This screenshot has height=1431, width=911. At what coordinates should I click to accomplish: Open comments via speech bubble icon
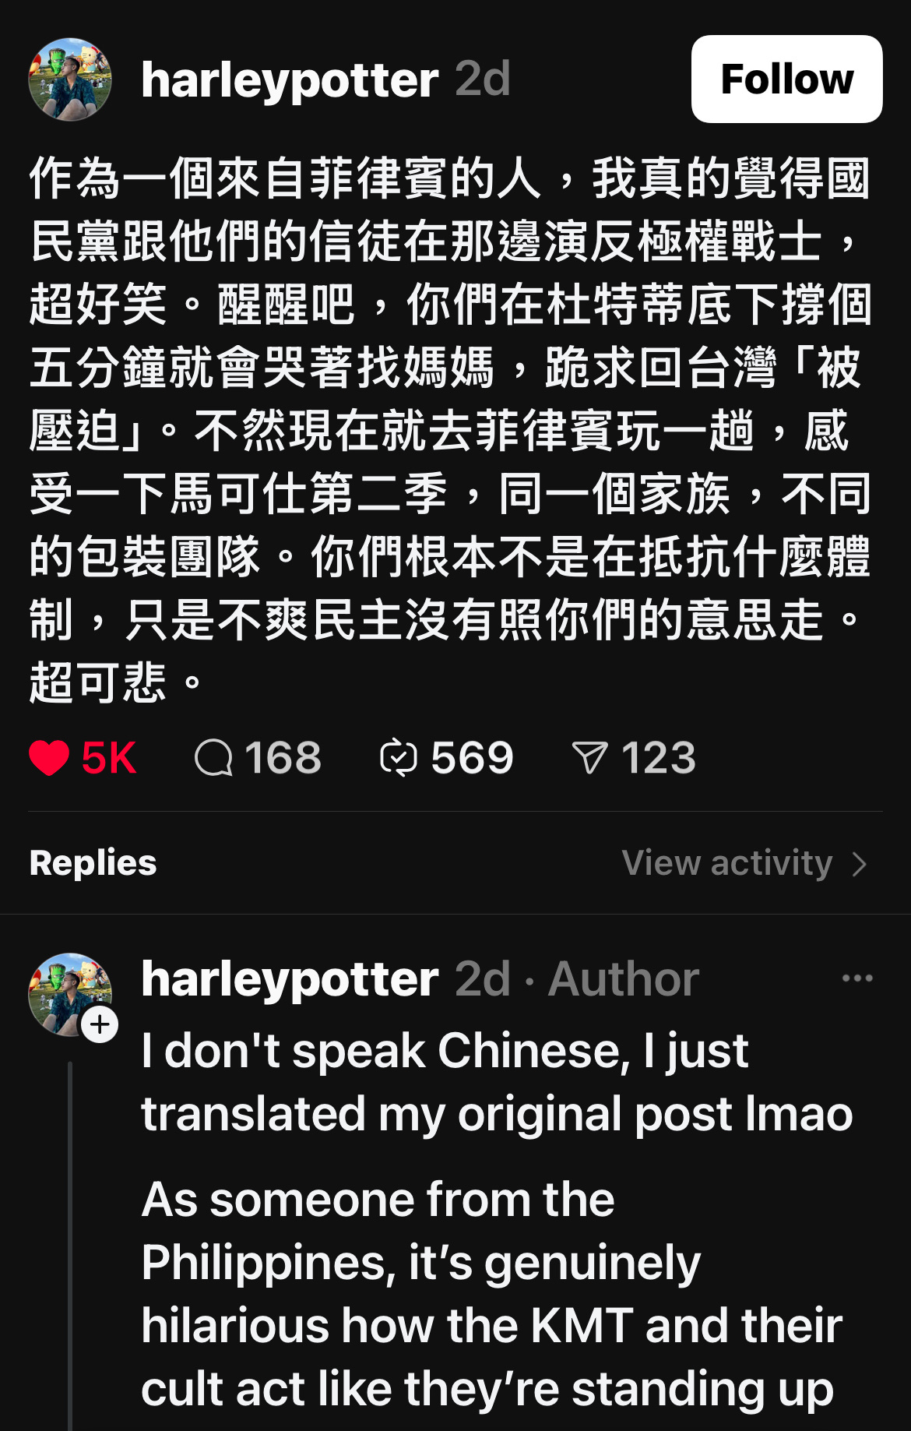(x=213, y=758)
